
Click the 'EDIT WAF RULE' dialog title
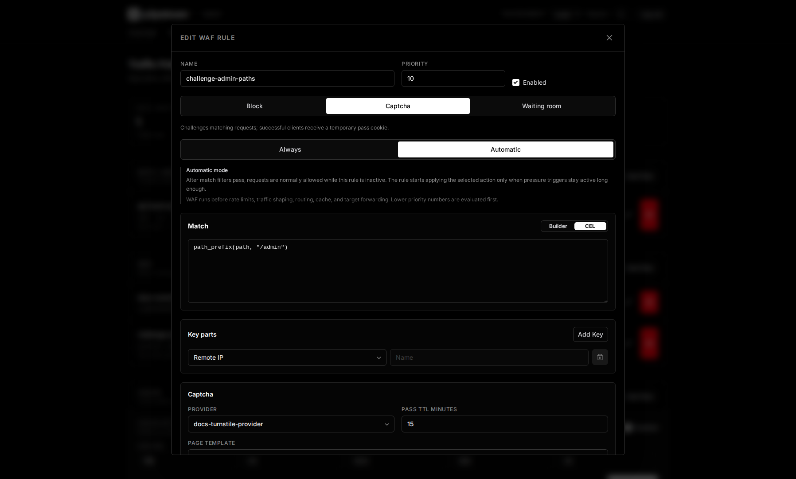tap(207, 38)
